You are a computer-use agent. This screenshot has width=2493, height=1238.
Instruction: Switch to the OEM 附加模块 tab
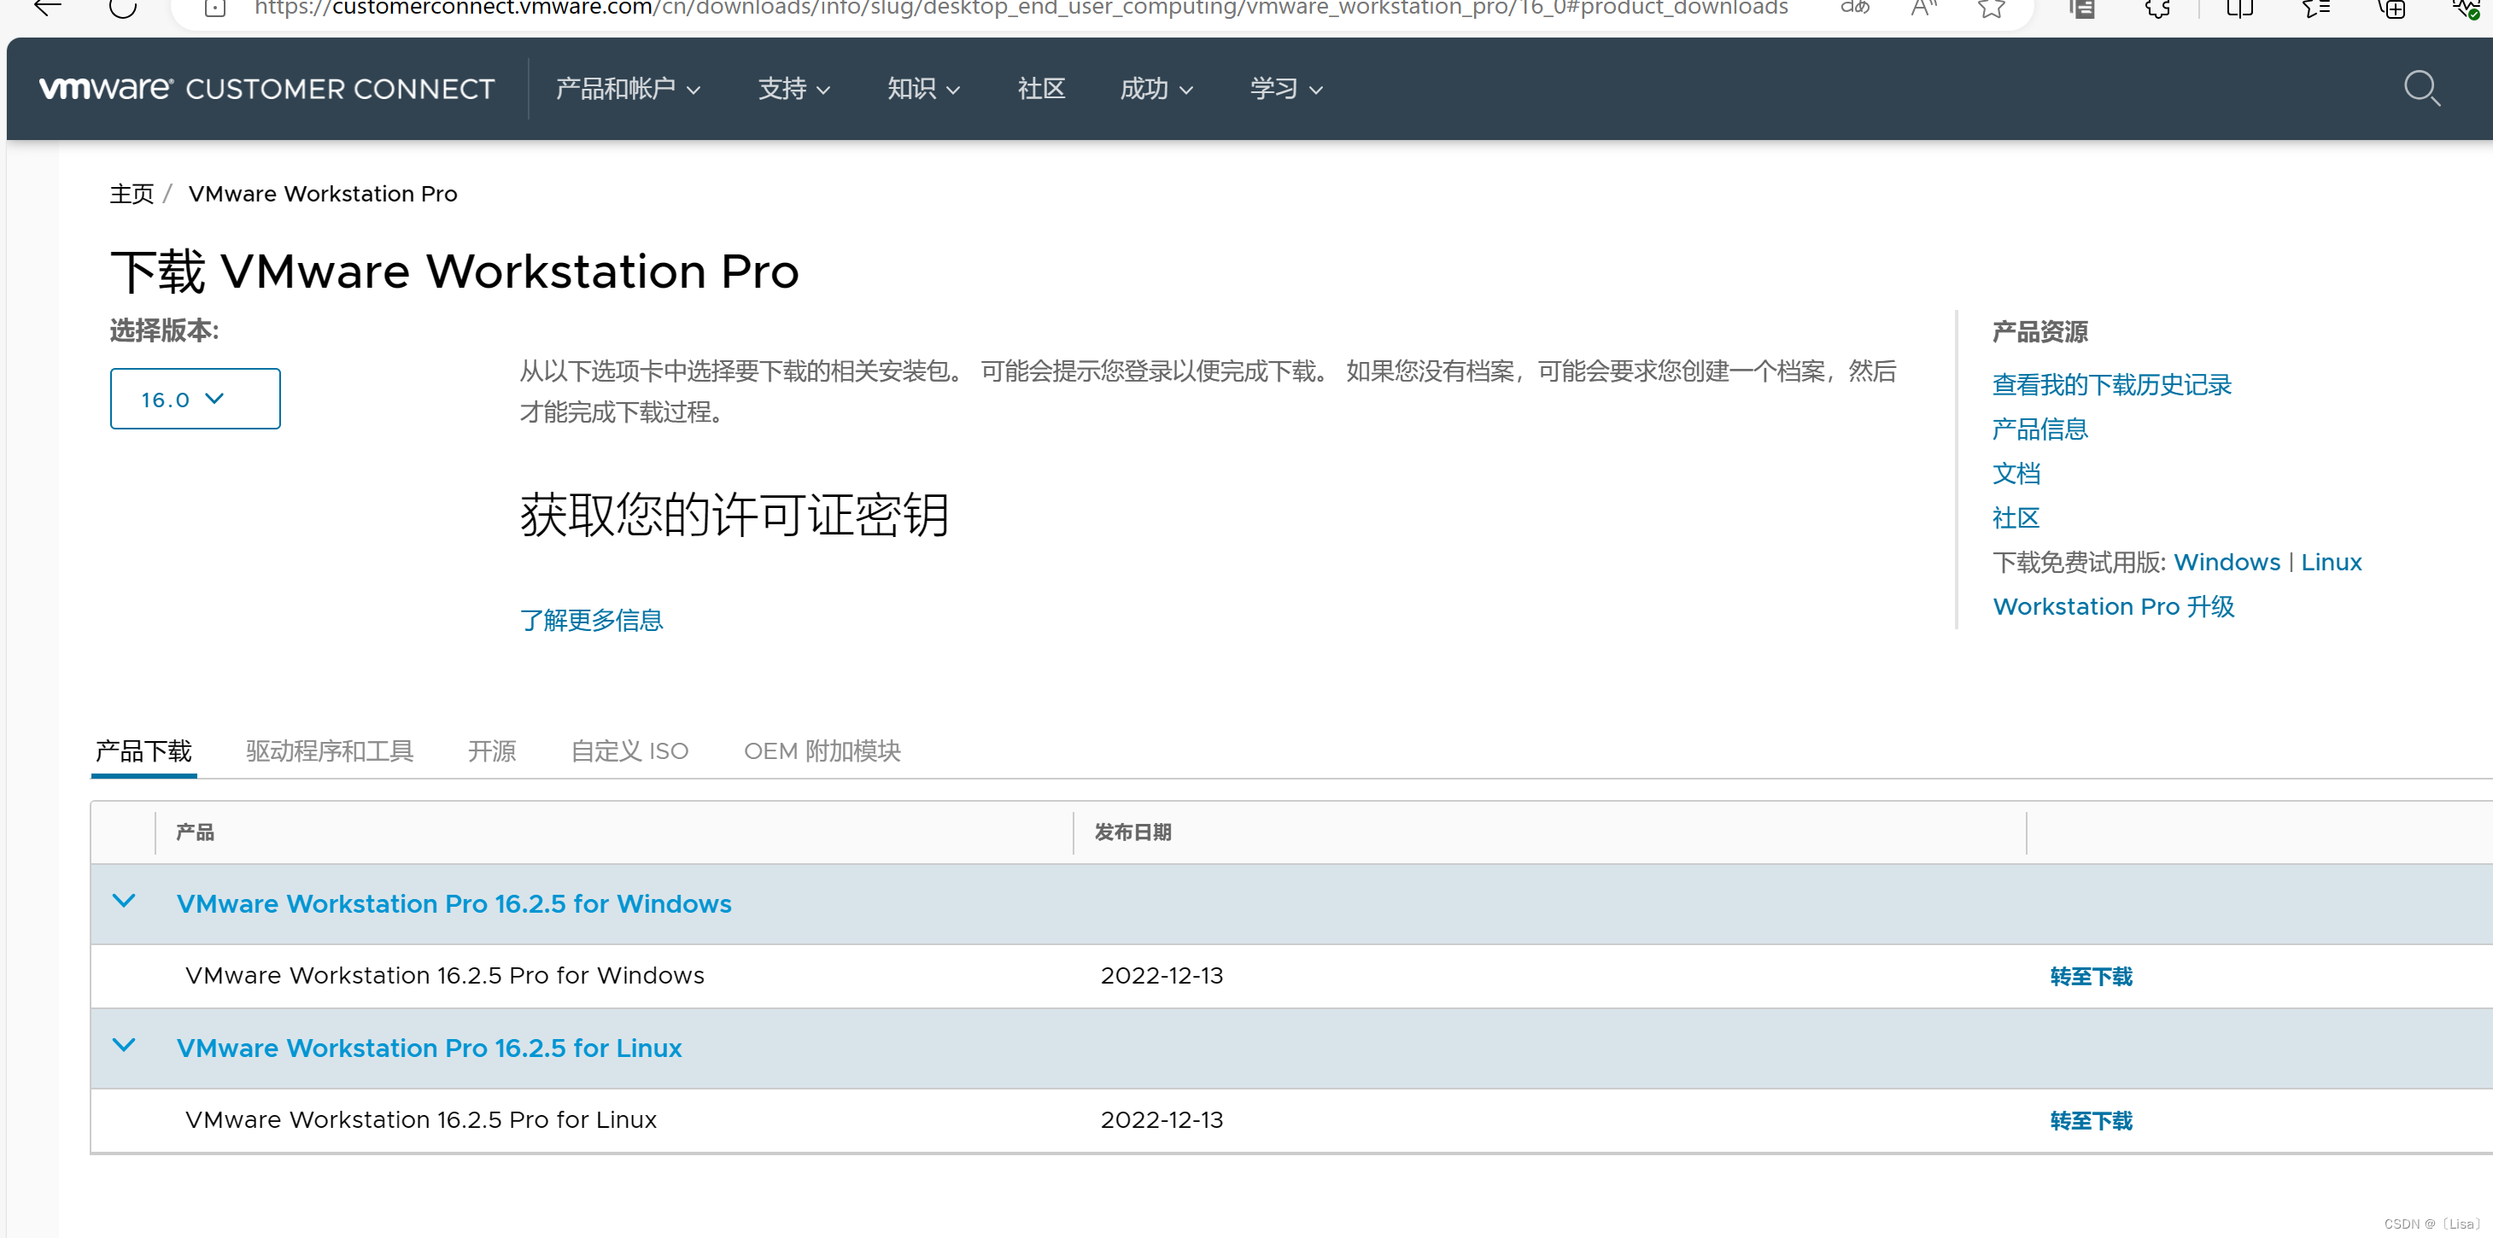pyautogui.click(x=821, y=750)
